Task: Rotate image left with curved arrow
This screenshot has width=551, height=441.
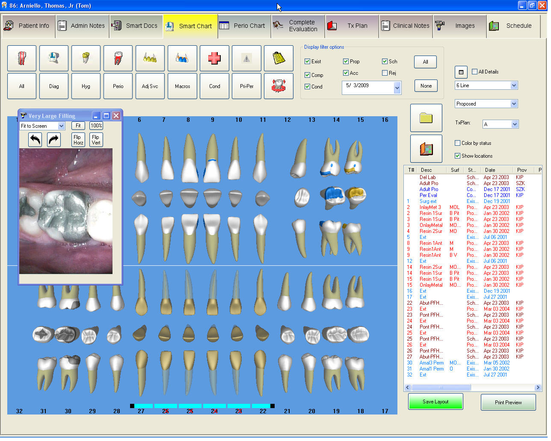Action: (35, 140)
